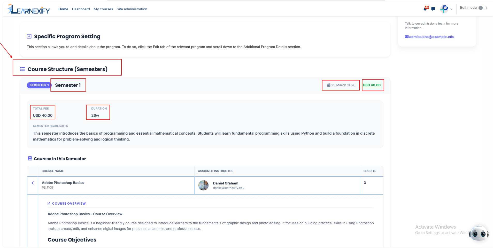Click the duration value 26w
This screenshot has height=248, width=493.
[x=95, y=115]
